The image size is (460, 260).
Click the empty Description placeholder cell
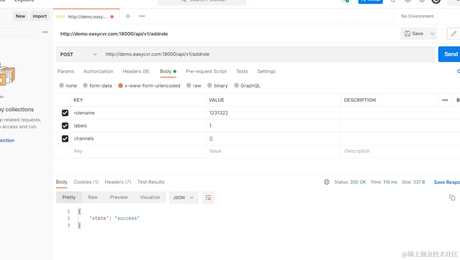[400, 151]
